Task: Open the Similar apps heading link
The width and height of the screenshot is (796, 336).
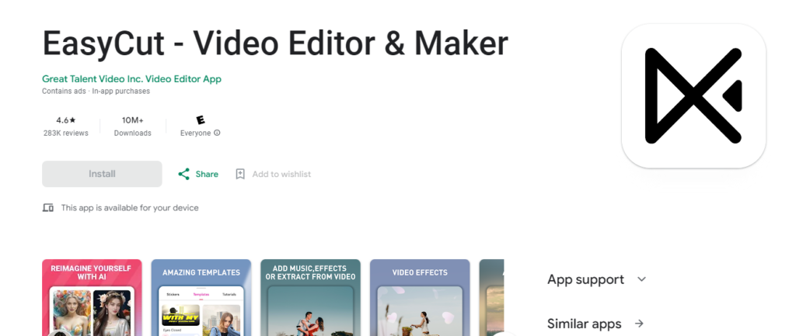Action: 585,324
